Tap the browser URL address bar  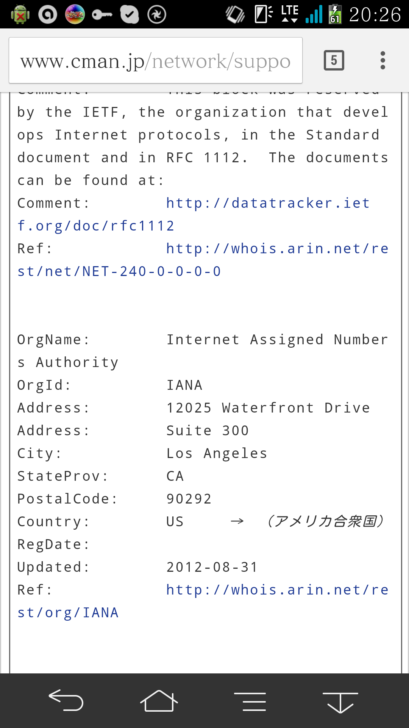click(155, 61)
